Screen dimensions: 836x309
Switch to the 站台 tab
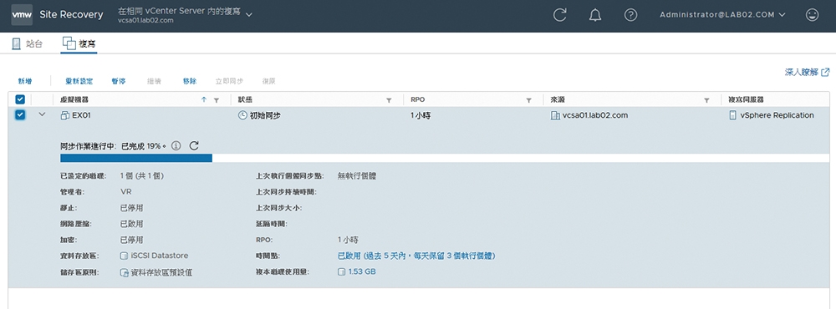(28, 43)
